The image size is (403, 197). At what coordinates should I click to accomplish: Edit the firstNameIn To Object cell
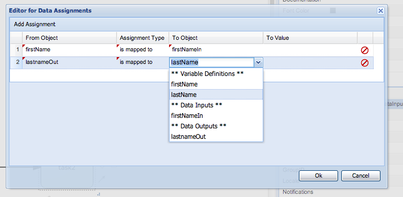tap(216, 50)
